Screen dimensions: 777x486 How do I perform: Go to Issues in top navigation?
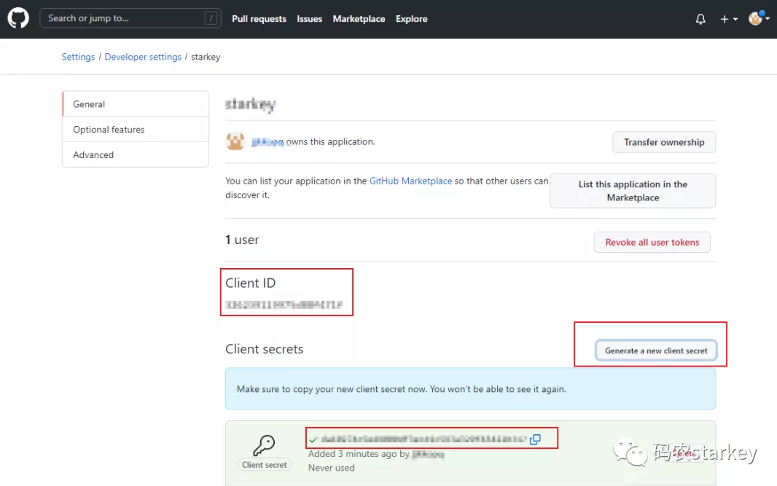309,19
